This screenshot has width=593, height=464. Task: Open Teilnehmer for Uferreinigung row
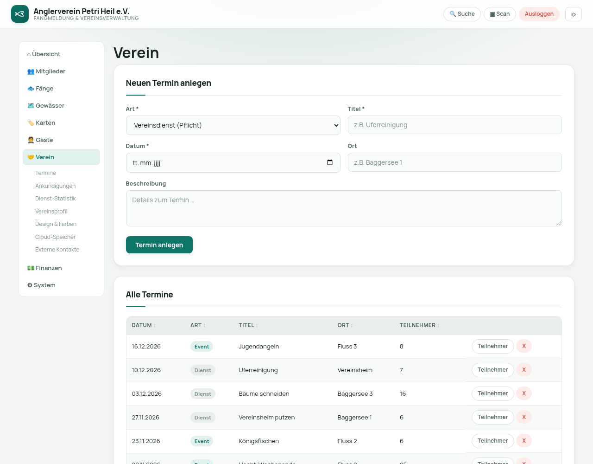pyautogui.click(x=493, y=370)
